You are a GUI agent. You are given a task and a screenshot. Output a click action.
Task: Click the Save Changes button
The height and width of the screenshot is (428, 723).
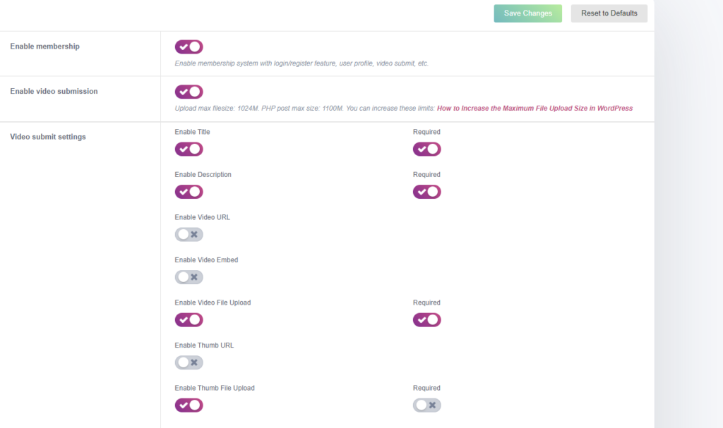tap(527, 13)
